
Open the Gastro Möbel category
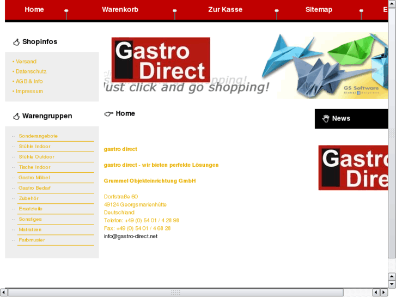pos(34,178)
